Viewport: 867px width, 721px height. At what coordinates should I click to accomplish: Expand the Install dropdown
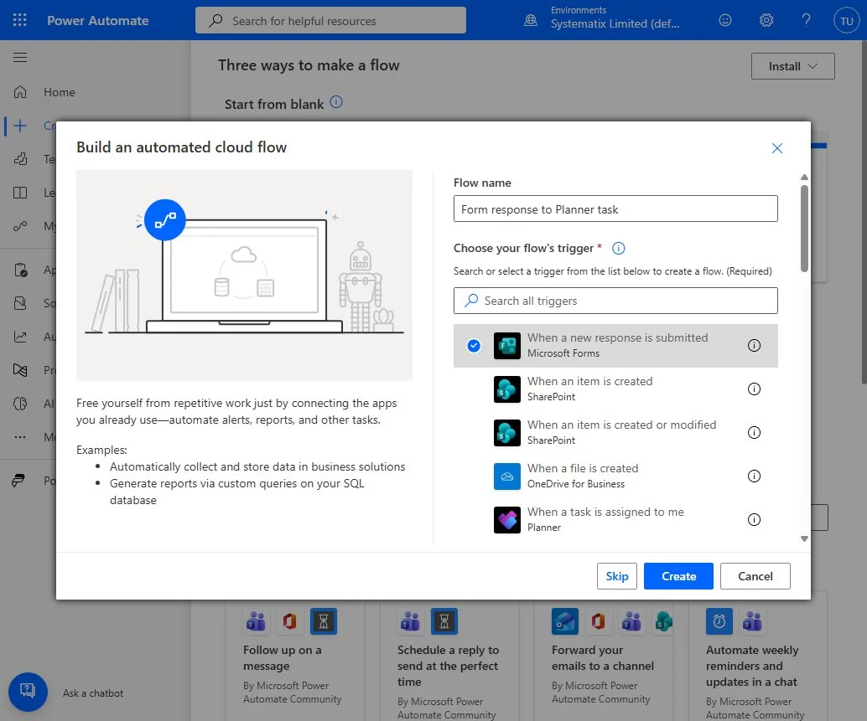792,66
